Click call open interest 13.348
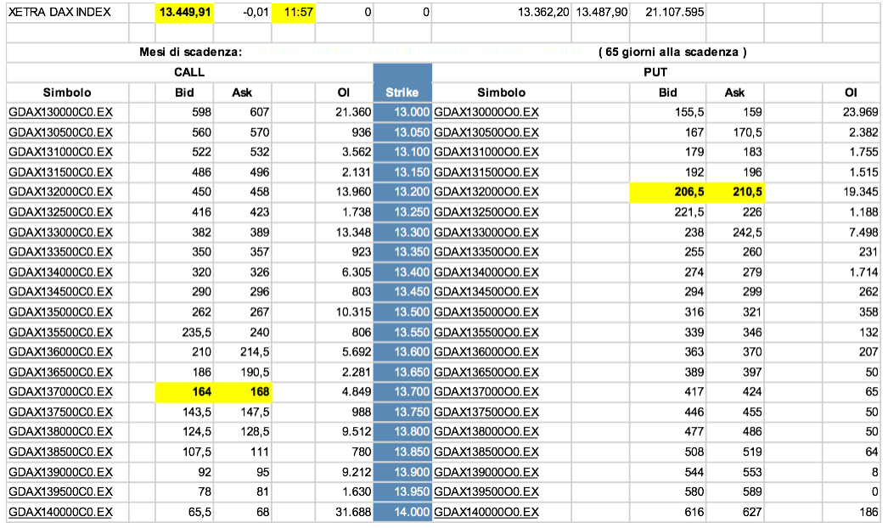 click(x=353, y=233)
